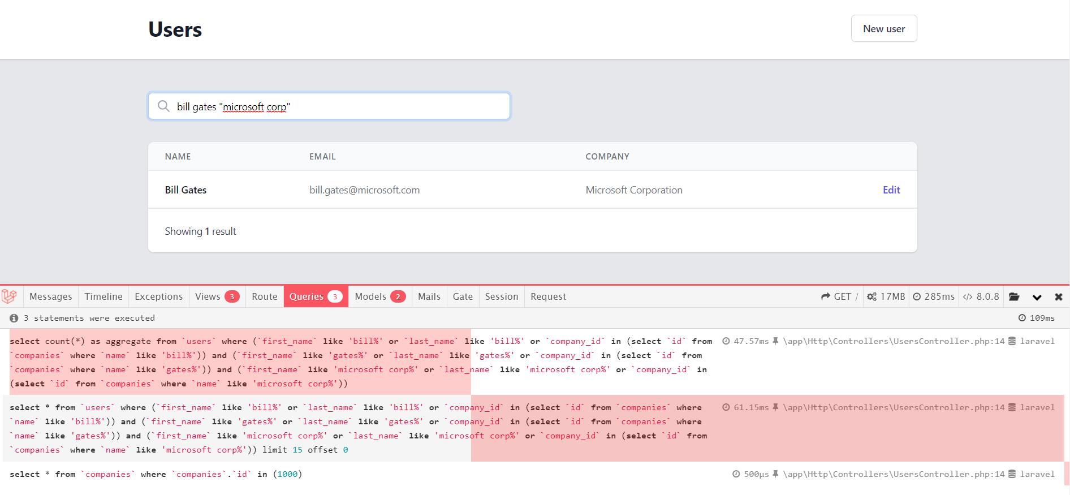This screenshot has height=495, width=1070.
Task: Click the 109ms total duration clock
Action: (1037, 318)
